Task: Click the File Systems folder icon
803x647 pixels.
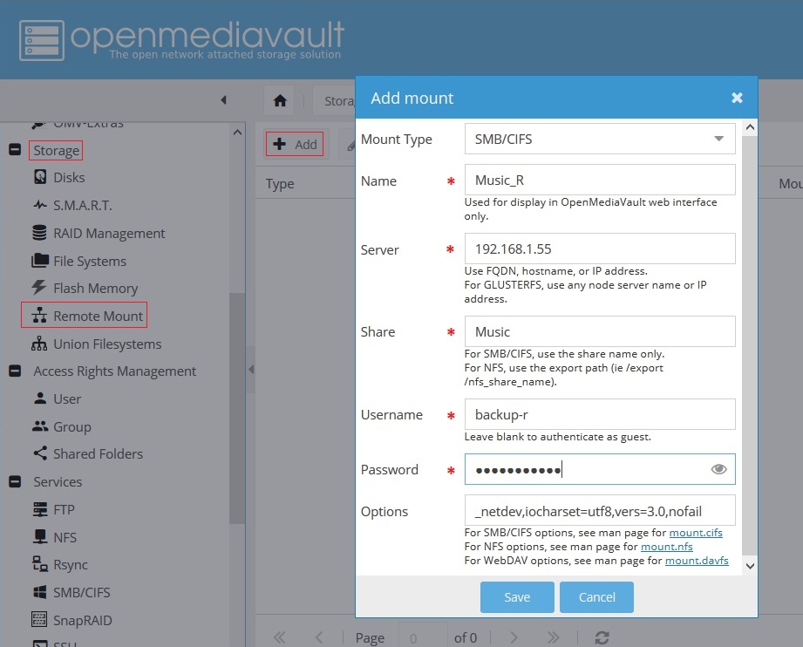Action: click(x=39, y=262)
